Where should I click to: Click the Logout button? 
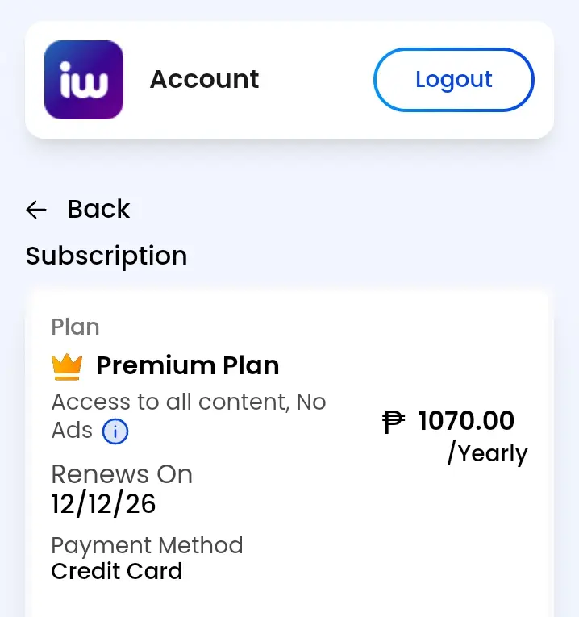[453, 80]
